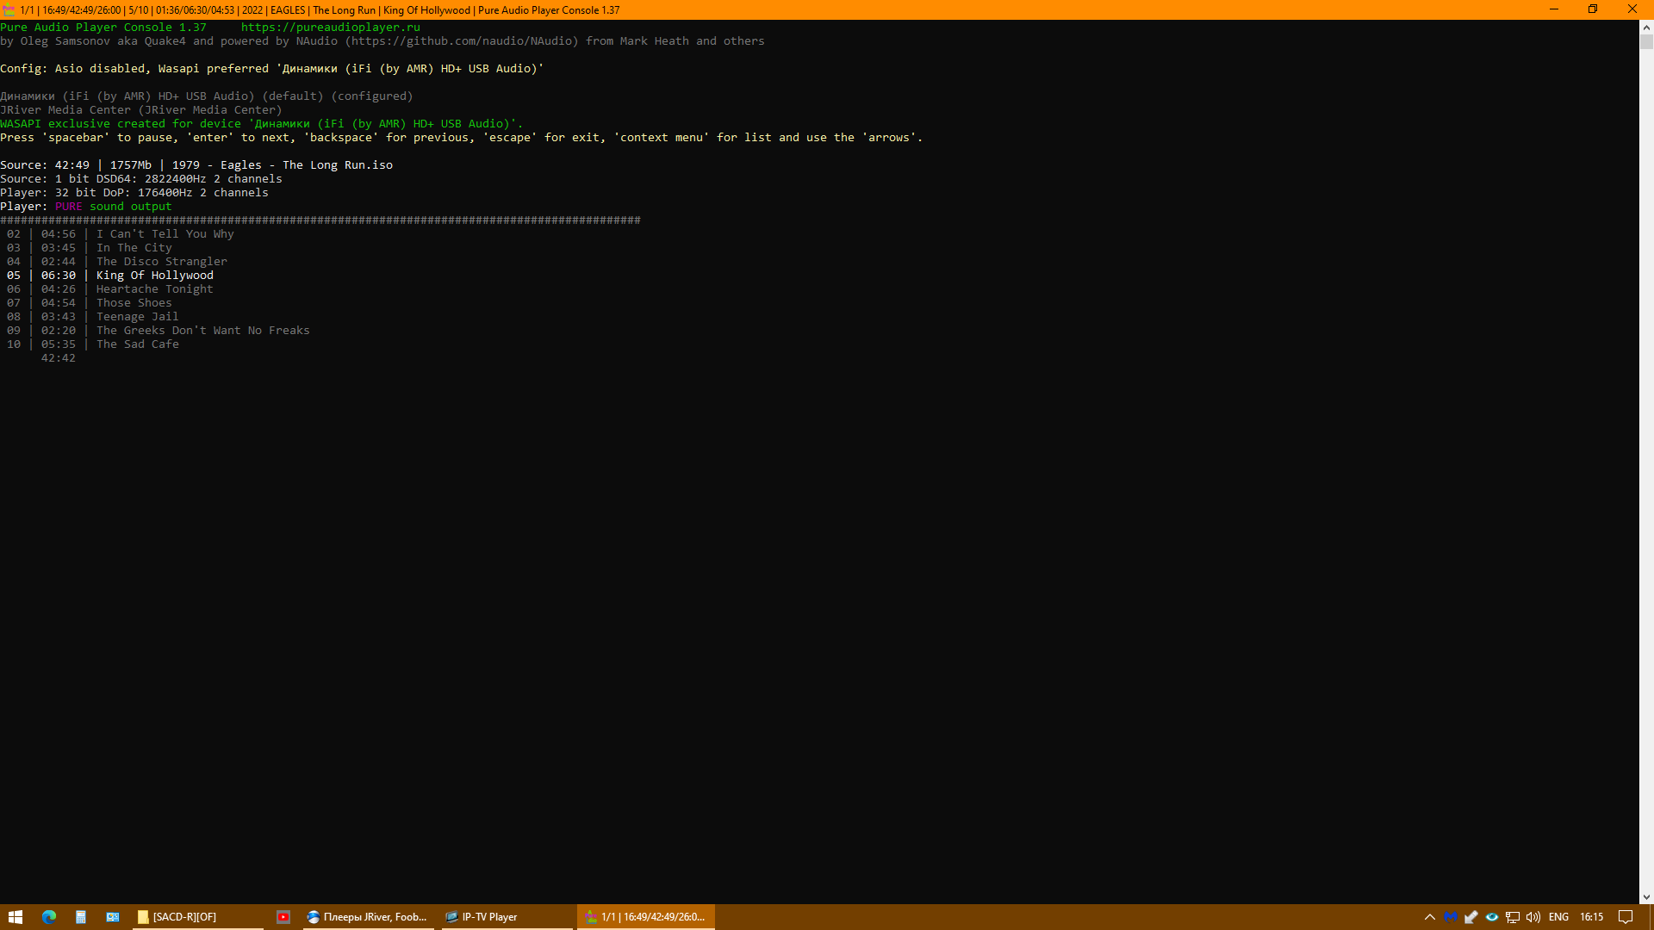
Task: Expand hidden system tray icons
Action: (x=1430, y=917)
